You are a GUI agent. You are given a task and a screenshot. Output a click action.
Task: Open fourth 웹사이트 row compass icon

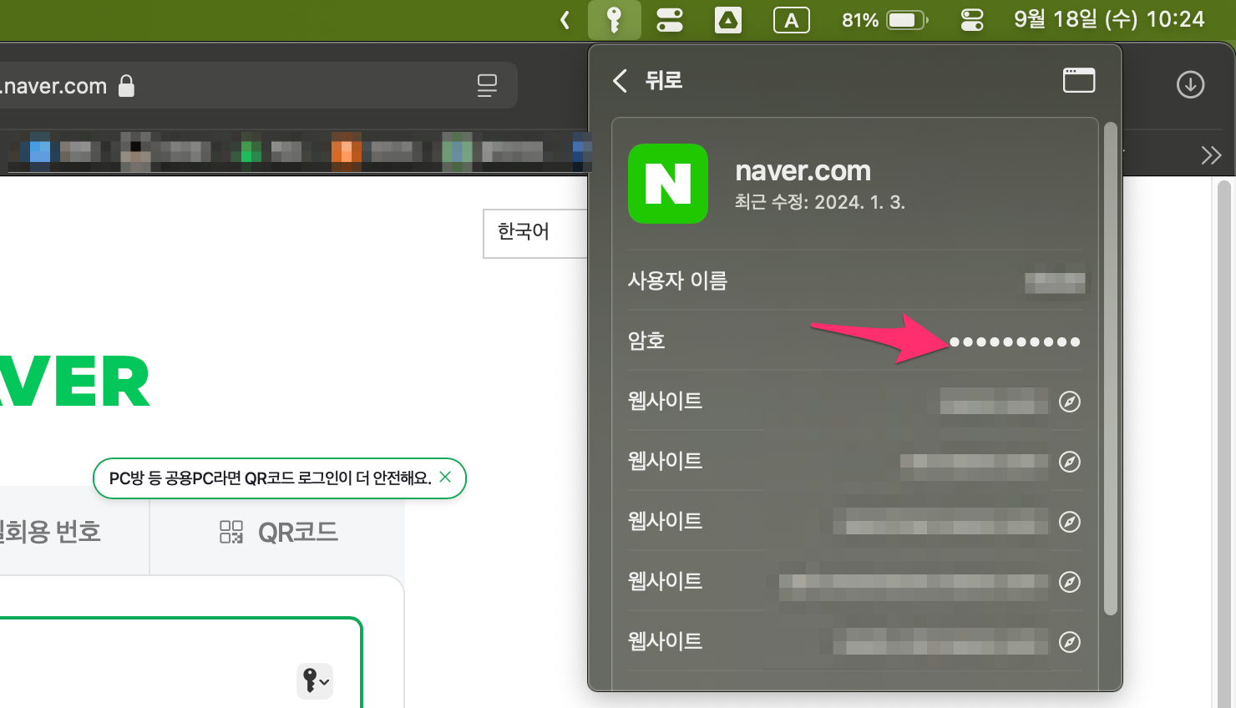pyautogui.click(x=1070, y=582)
